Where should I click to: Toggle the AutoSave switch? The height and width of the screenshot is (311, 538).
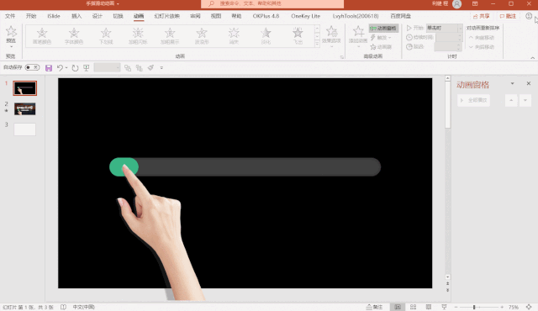click(32, 67)
